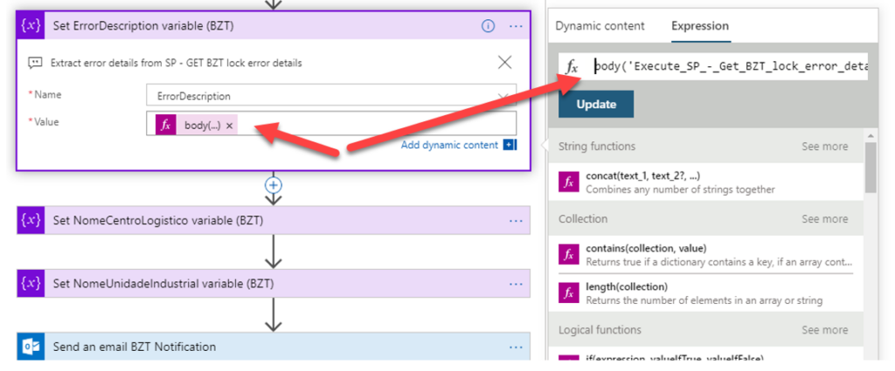Open ellipsis menu for Send an email BZT Notification
Image resolution: width=895 pixels, height=371 pixels.
[x=516, y=347]
